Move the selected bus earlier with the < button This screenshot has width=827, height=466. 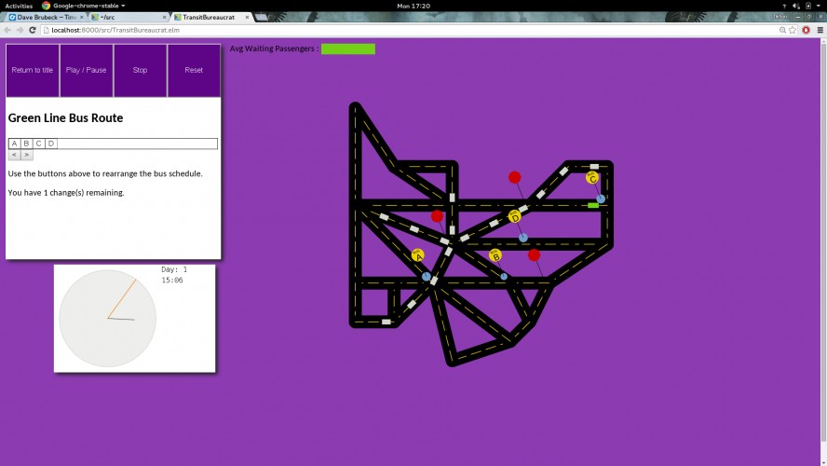14,155
